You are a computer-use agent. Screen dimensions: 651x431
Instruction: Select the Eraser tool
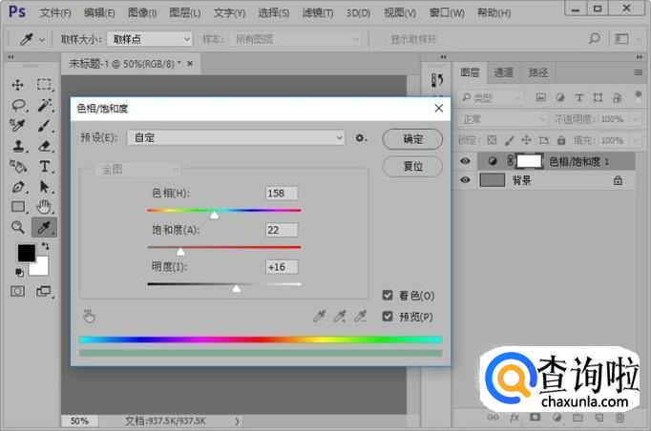[x=45, y=146]
